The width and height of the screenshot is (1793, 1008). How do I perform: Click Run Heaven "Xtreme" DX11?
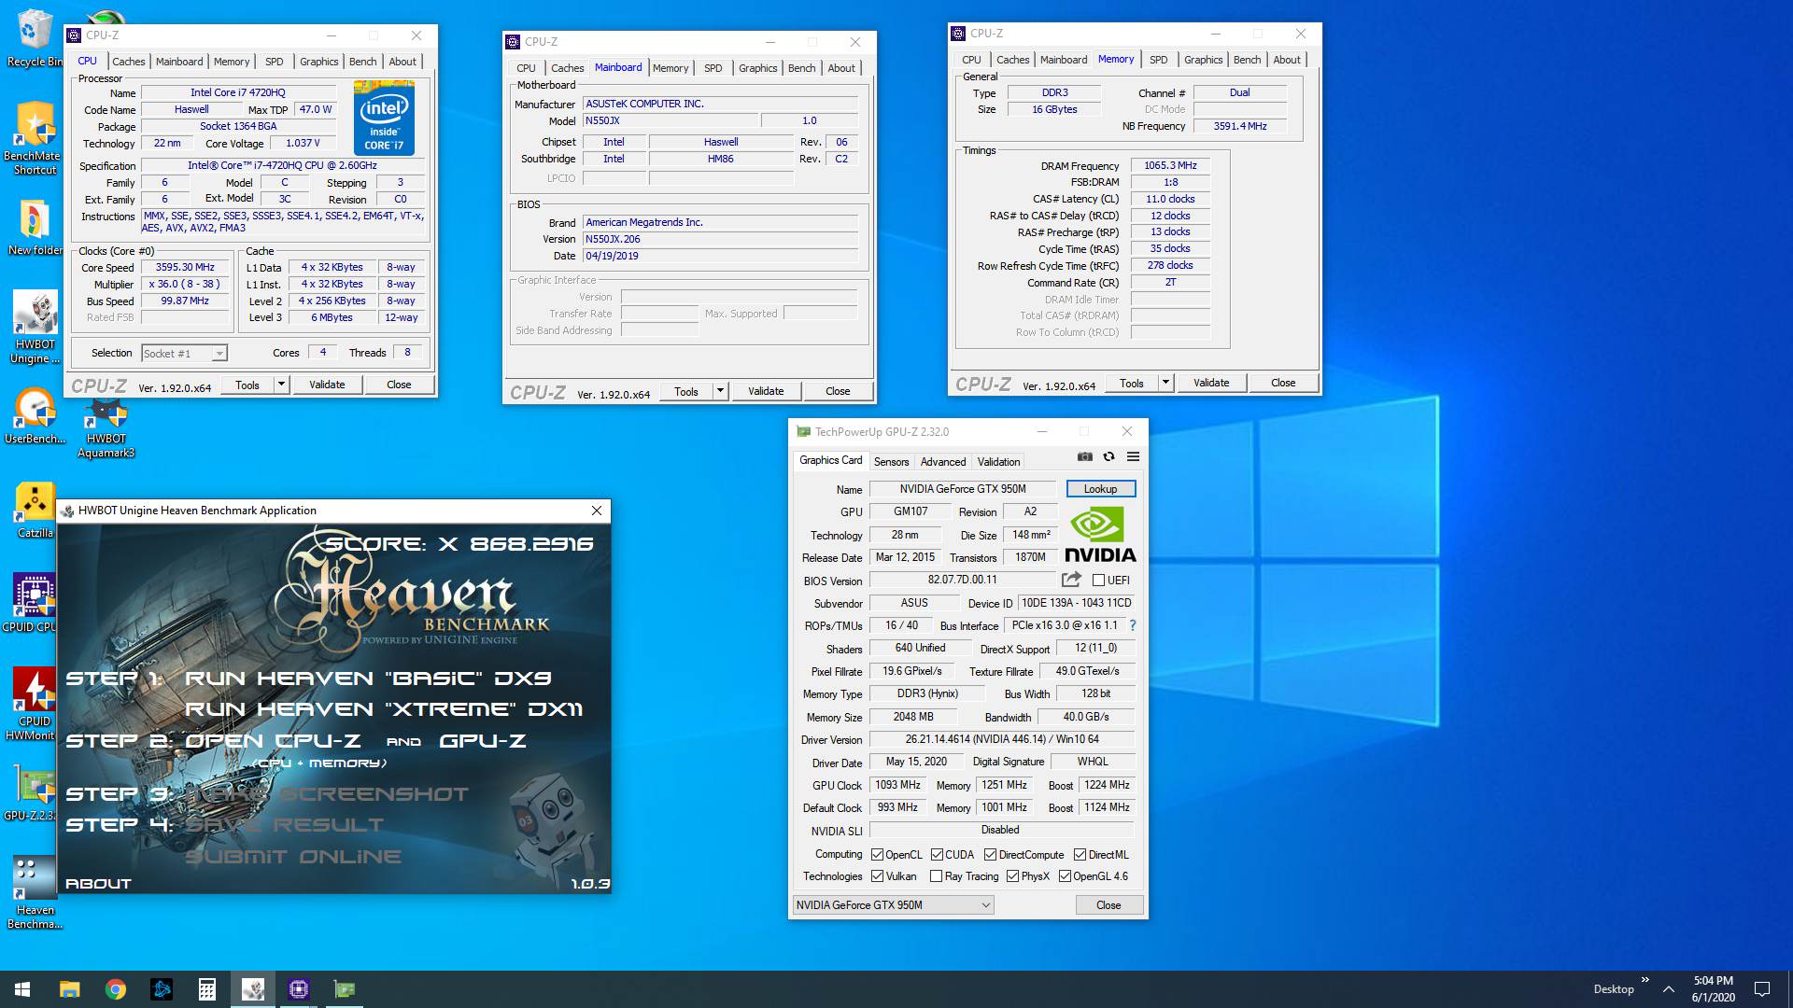[384, 709]
